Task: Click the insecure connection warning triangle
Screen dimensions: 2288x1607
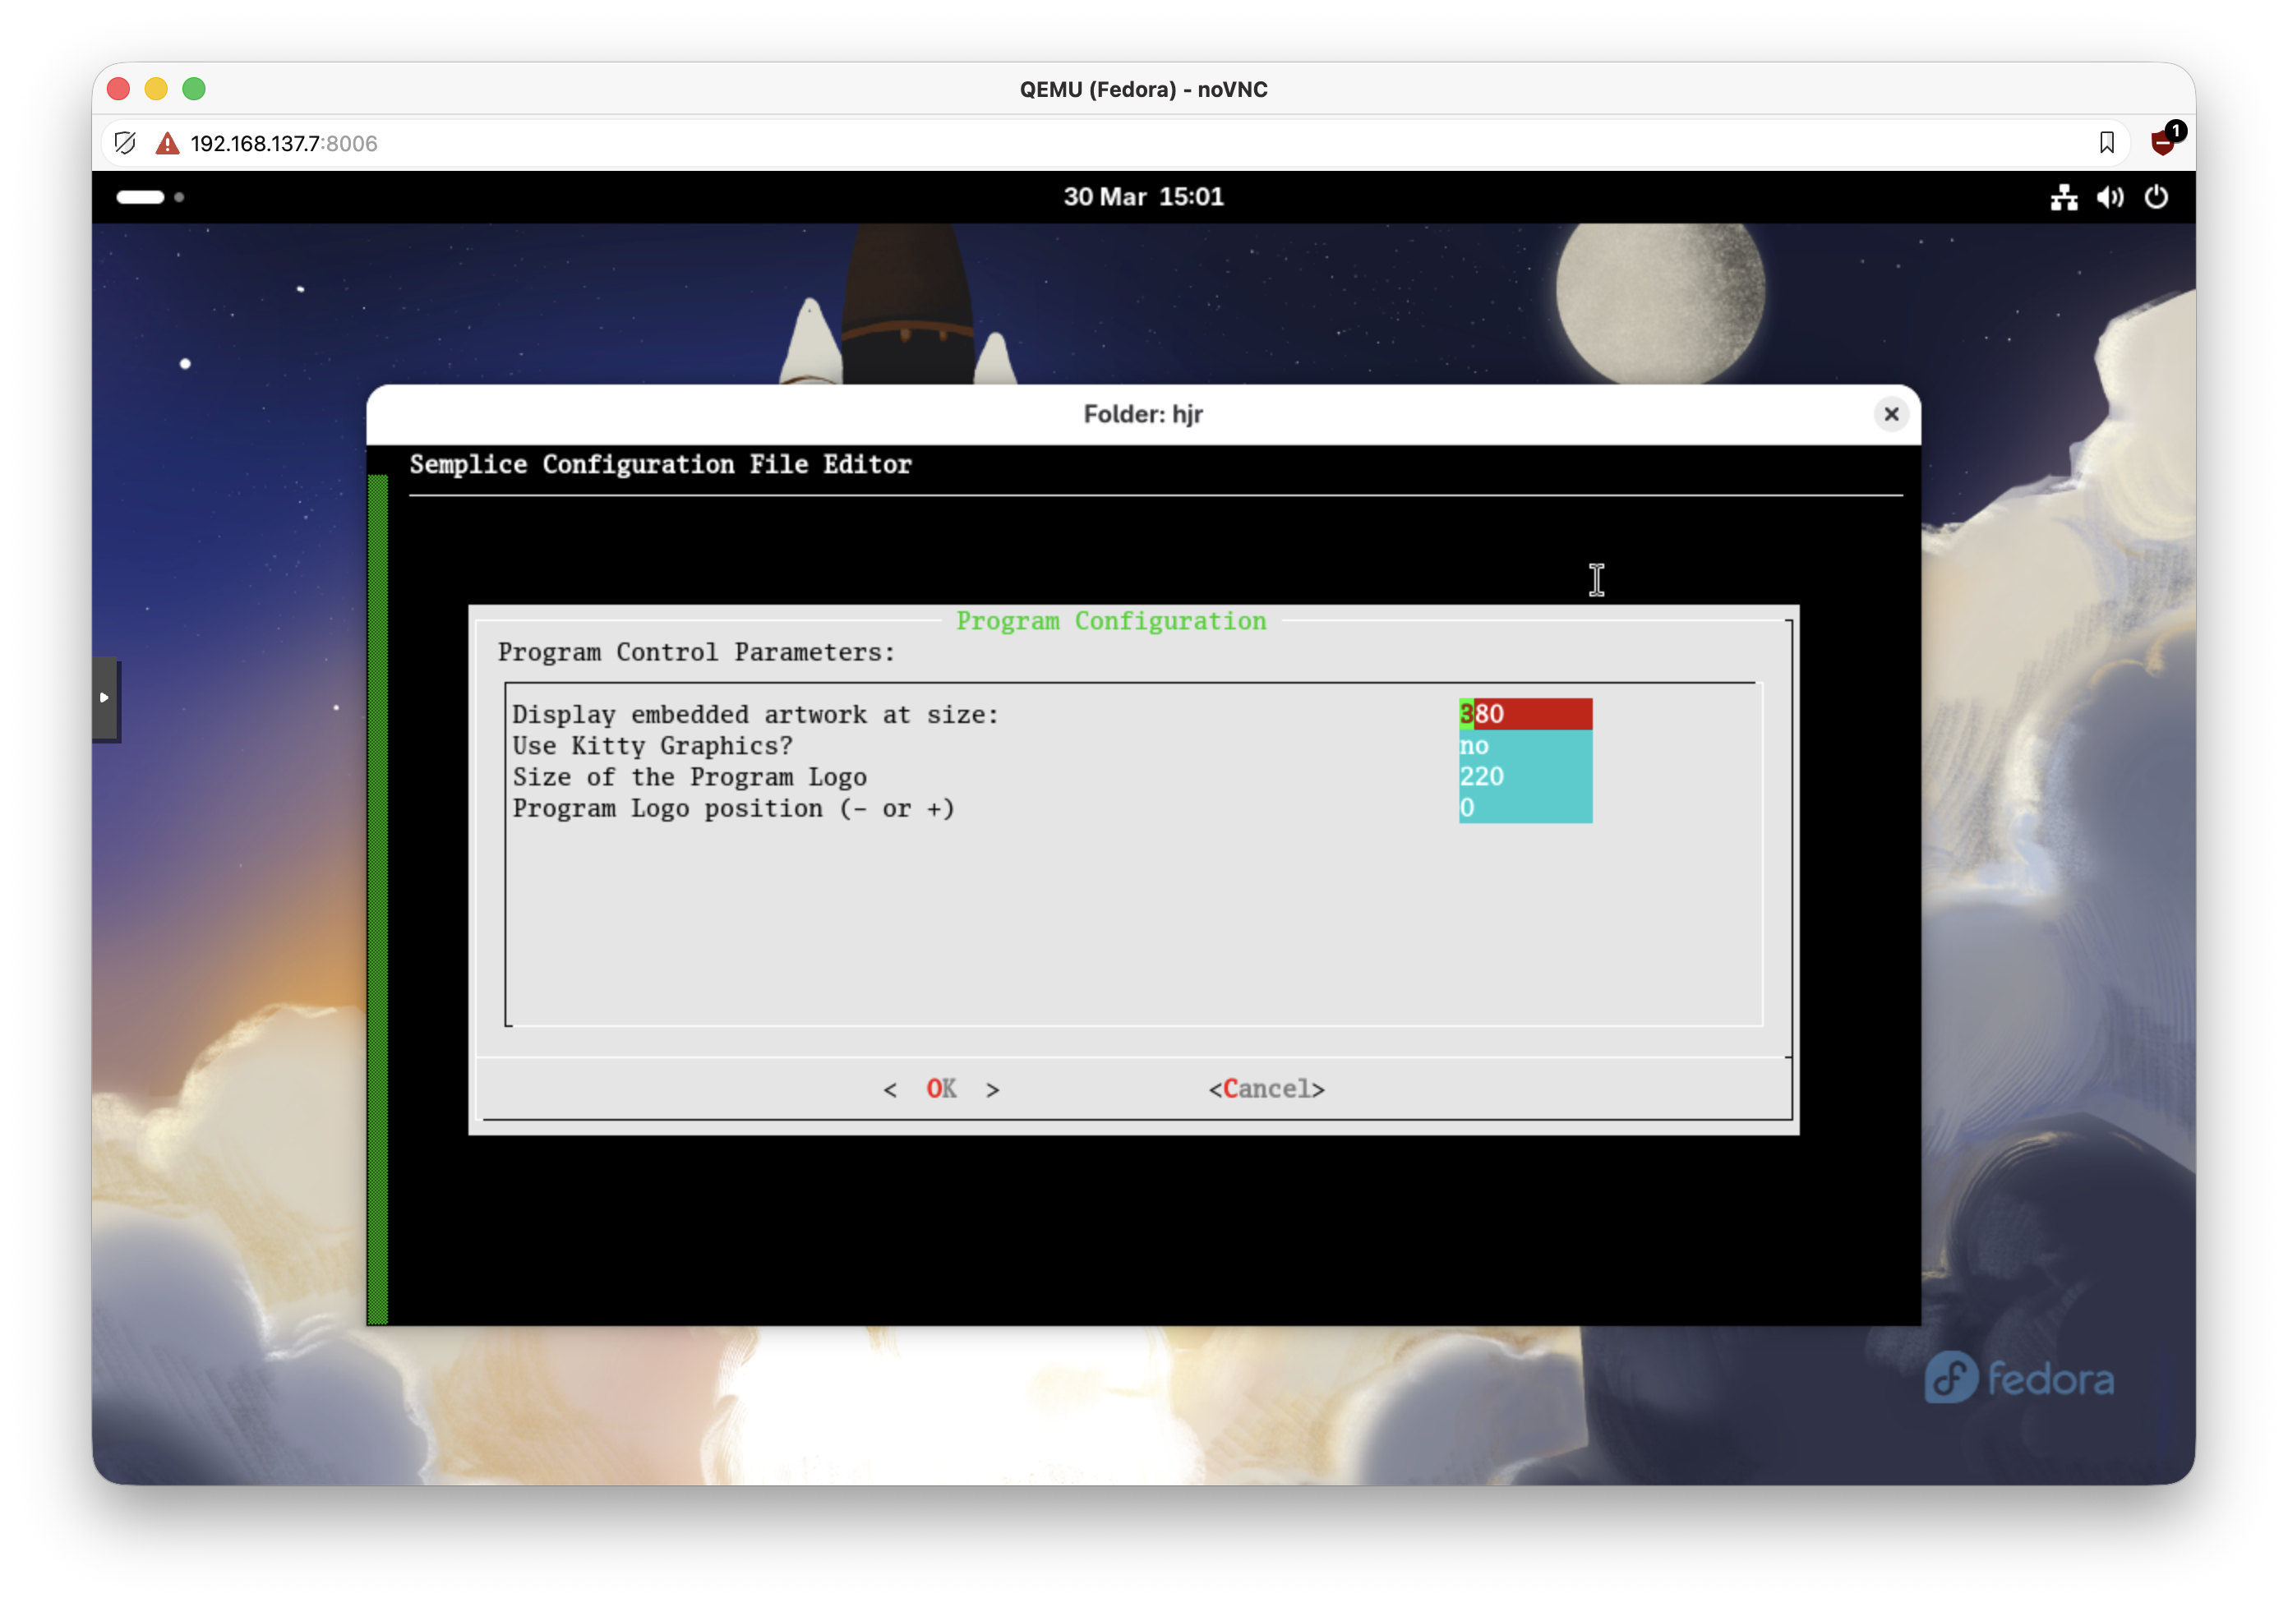Action: click(168, 144)
